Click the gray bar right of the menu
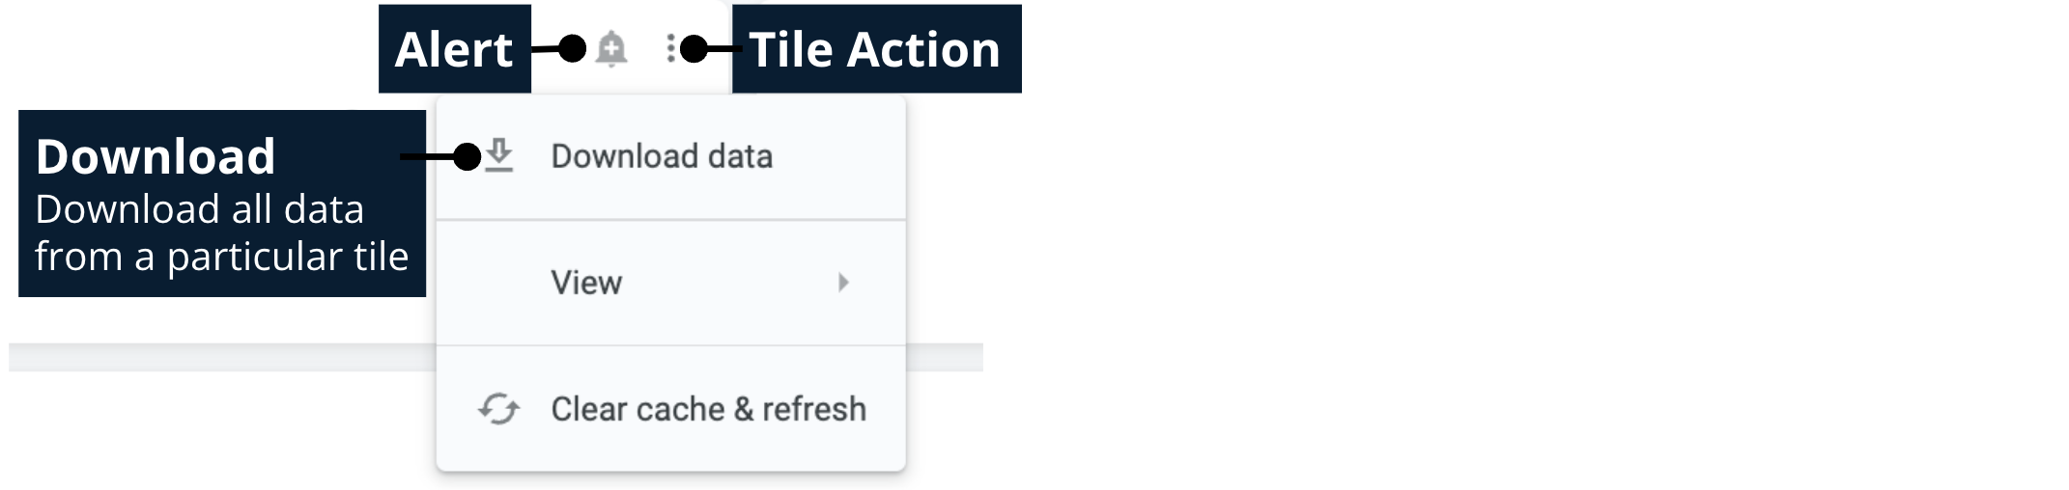This screenshot has height=490, width=2069. coord(944,357)
